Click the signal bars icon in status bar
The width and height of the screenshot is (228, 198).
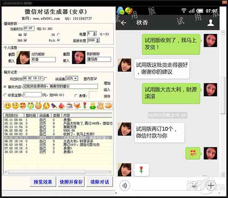(192, 11)
